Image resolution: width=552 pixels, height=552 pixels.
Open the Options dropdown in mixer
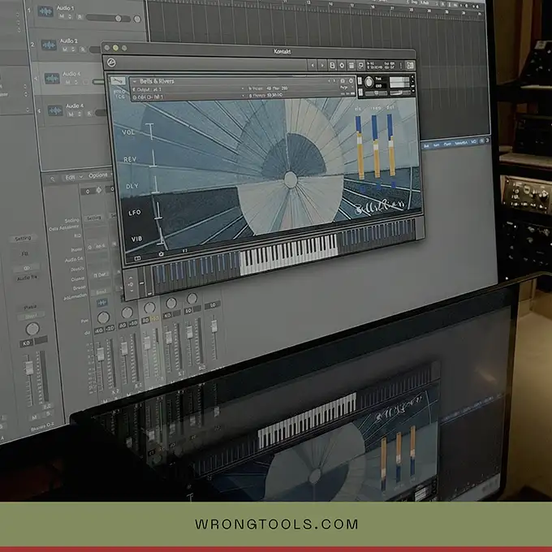pos(99,175)
